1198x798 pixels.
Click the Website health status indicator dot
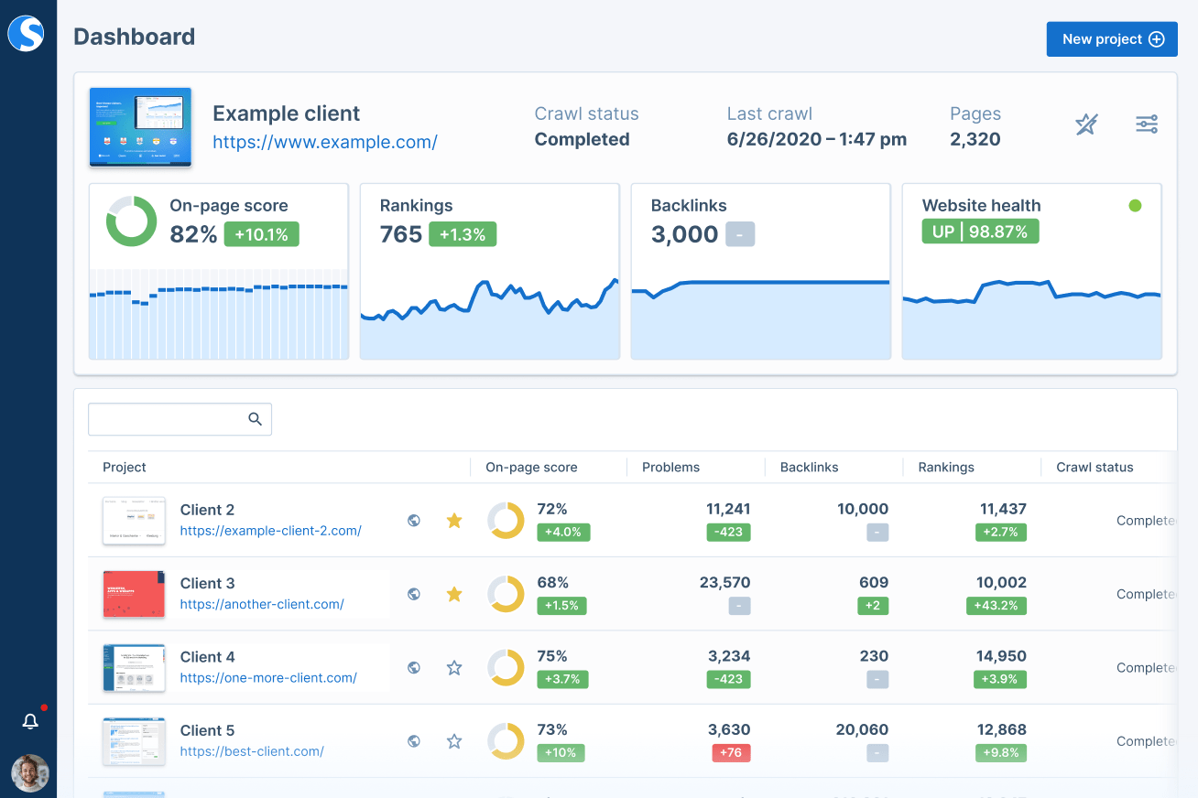pyautogui.click(x=1136, y=207)
